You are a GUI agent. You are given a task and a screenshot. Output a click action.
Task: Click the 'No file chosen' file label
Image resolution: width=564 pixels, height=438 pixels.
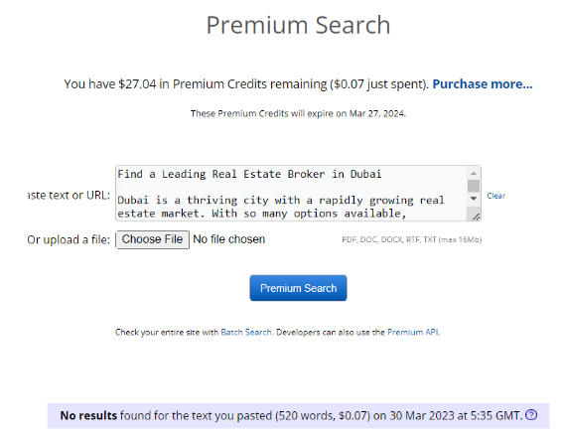point(228,239)
